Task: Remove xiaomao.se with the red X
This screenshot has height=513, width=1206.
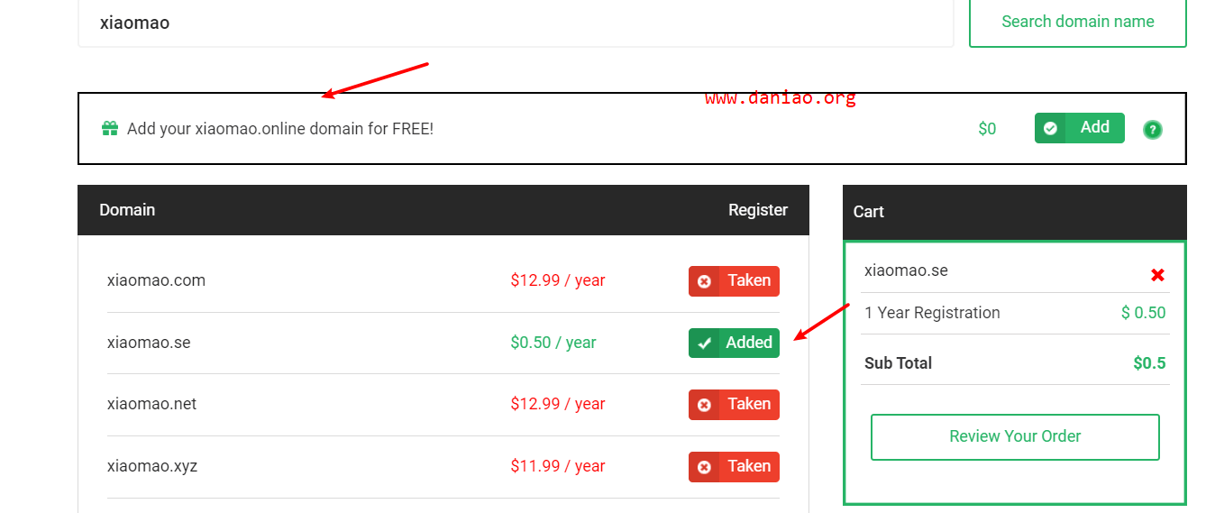Action: click(1158, 275)
